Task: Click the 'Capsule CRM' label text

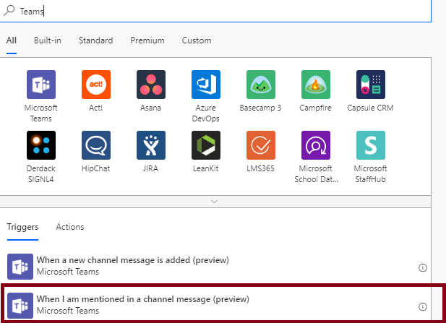Action: point(370,108)
